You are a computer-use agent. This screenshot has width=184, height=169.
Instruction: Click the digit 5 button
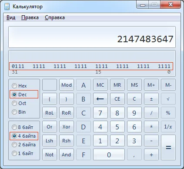coord(117,127)
